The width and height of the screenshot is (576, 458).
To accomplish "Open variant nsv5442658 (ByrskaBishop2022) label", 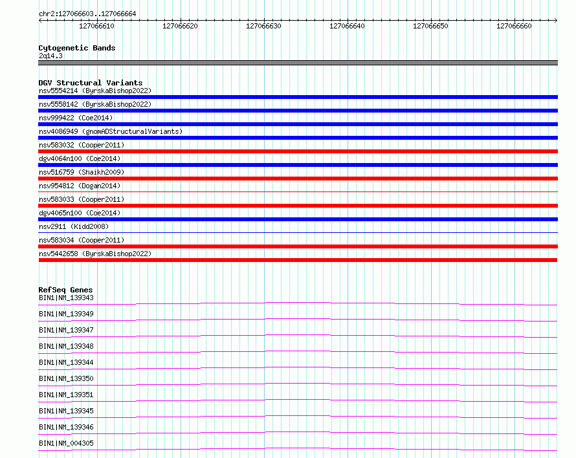I will (x=95, y=254).
